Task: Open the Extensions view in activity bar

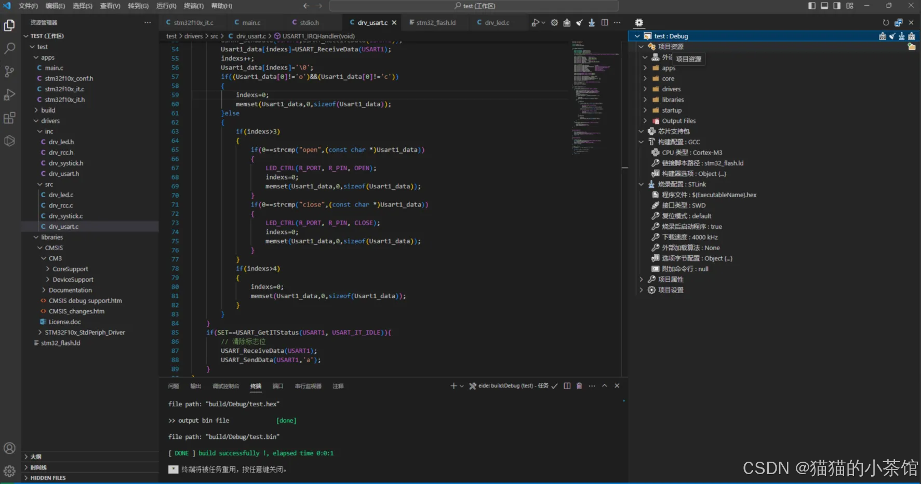Action: (x=9, y=118)
